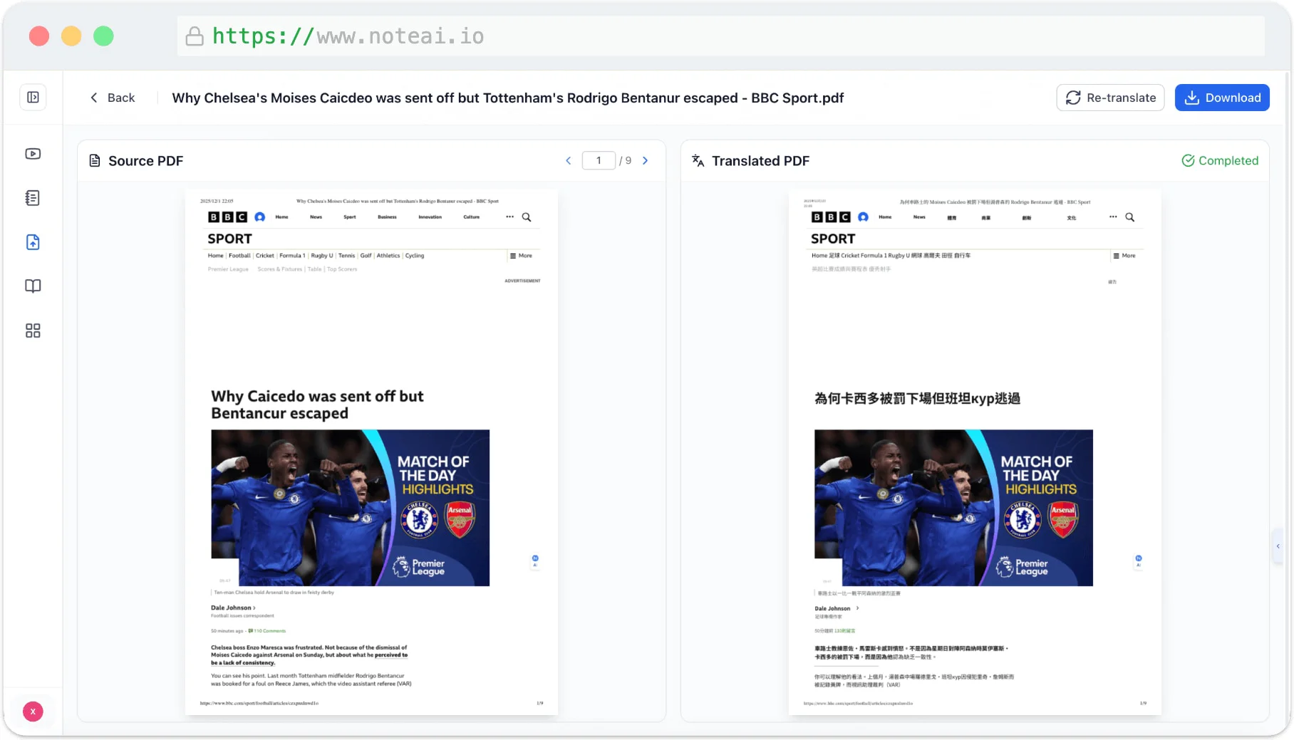
Task: Click the Re-translate refresh icon
Action: [1073, 98]
